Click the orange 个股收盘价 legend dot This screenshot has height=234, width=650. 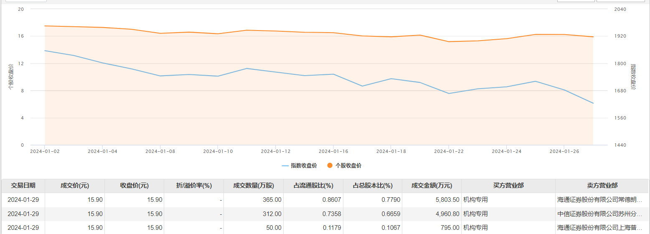point(330,165)
